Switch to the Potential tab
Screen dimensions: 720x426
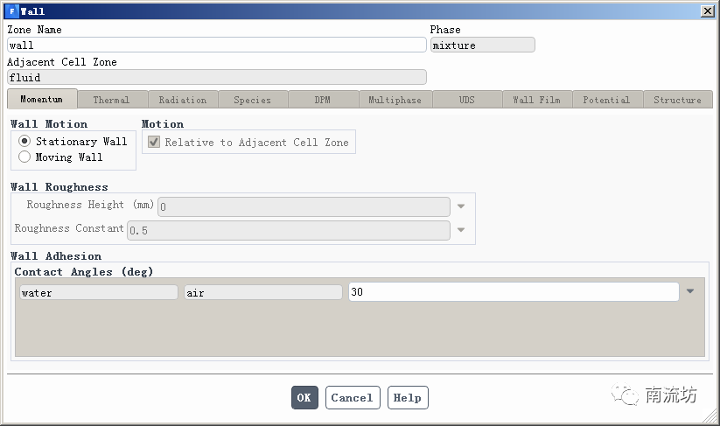click(607, 100)
